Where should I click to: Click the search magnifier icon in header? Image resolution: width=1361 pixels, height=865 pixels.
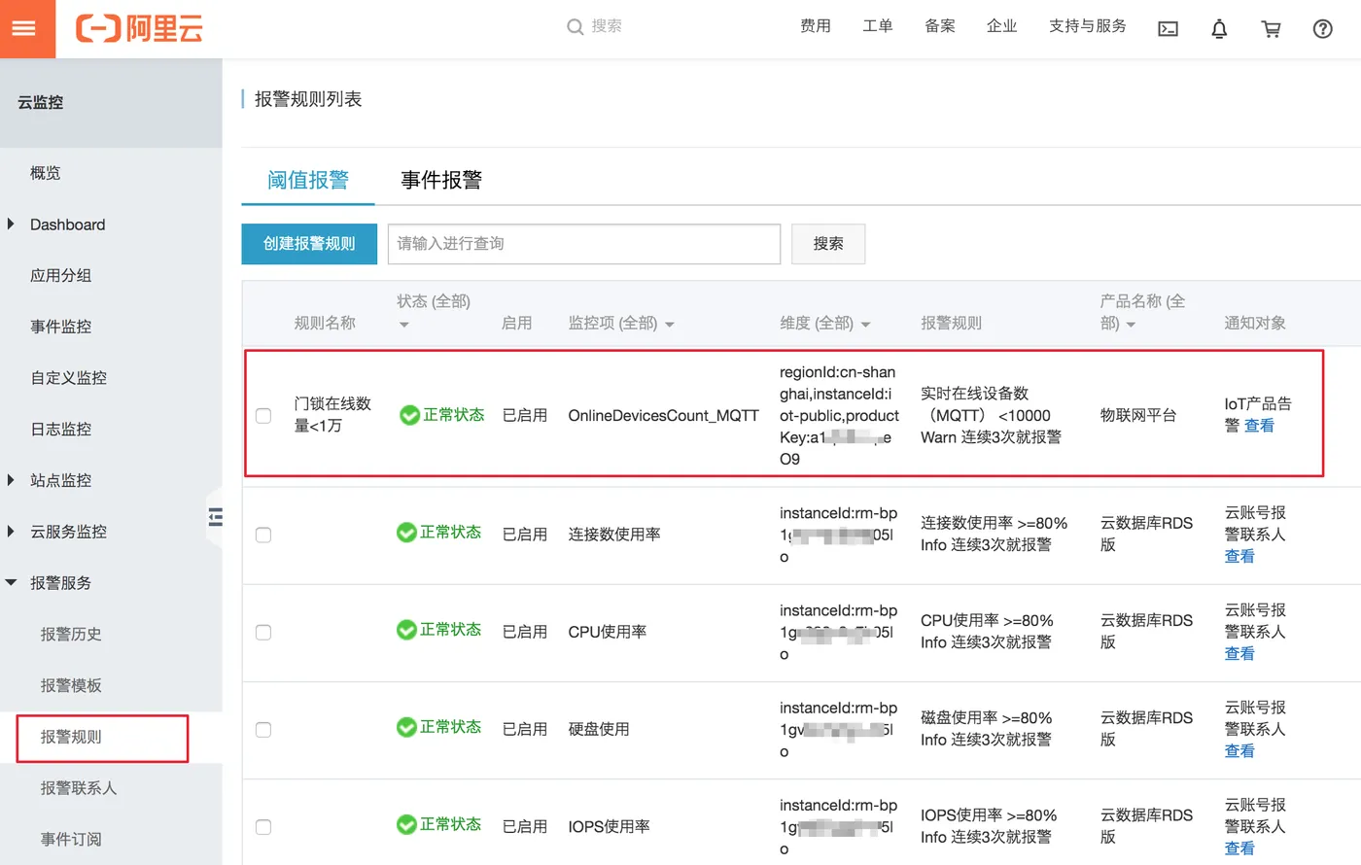pyautogui.click(x=575, y=27)
